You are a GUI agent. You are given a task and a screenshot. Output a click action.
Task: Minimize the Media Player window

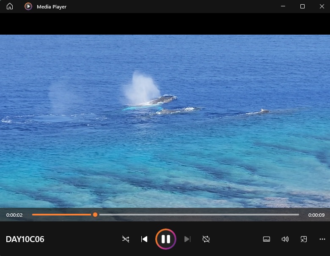(x=283, y=6)
